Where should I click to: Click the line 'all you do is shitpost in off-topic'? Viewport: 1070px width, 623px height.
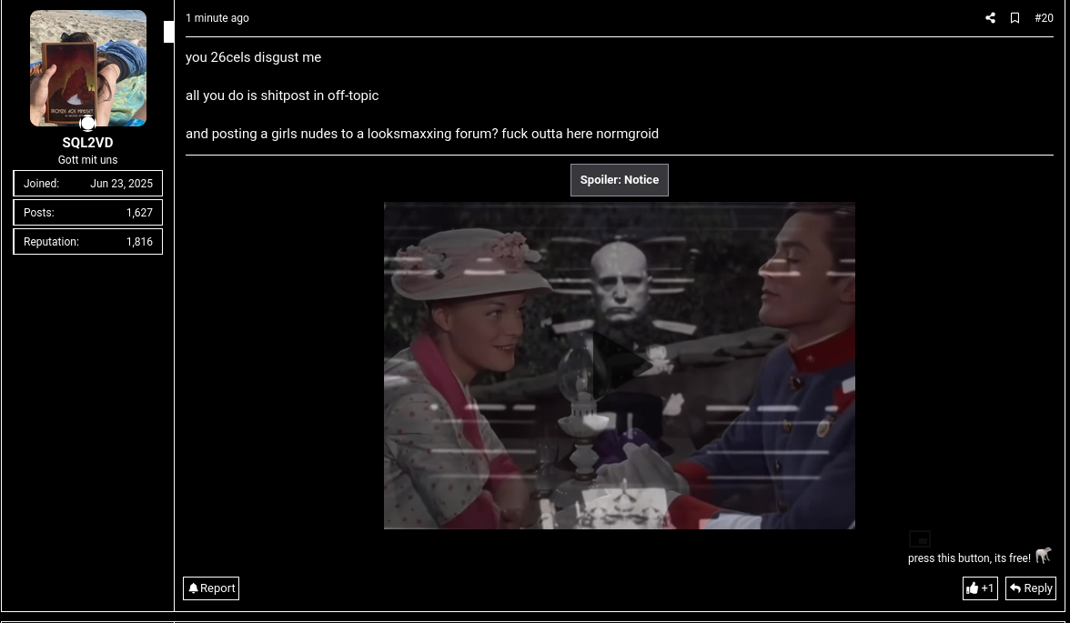(x=282, y=95)
